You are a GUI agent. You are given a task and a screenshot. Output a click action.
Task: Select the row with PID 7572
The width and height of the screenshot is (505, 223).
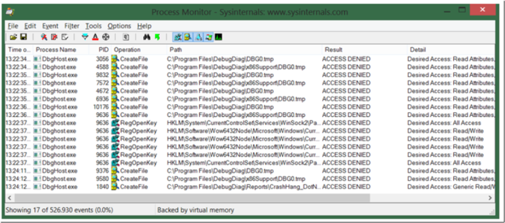coord(250,83)
